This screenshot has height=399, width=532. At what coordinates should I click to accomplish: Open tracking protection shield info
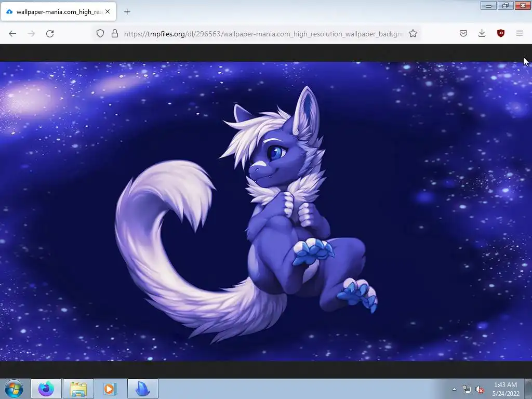tap(100, 33)
